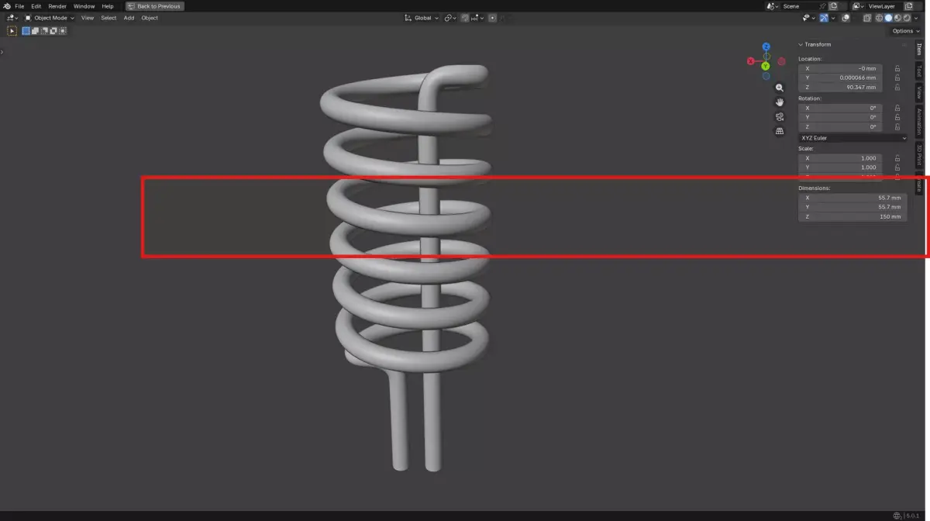Viewport: 930px width, 521px height.
Task: Open the Options dropdown
Action: tap(905, 31)
